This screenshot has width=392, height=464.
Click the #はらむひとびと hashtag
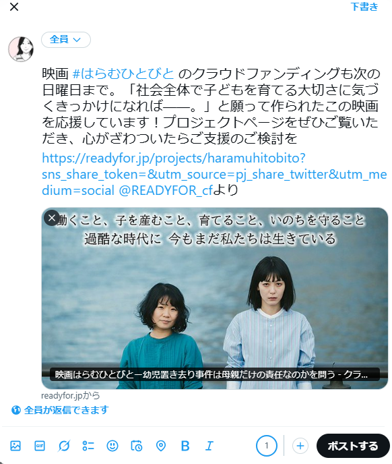123,74
